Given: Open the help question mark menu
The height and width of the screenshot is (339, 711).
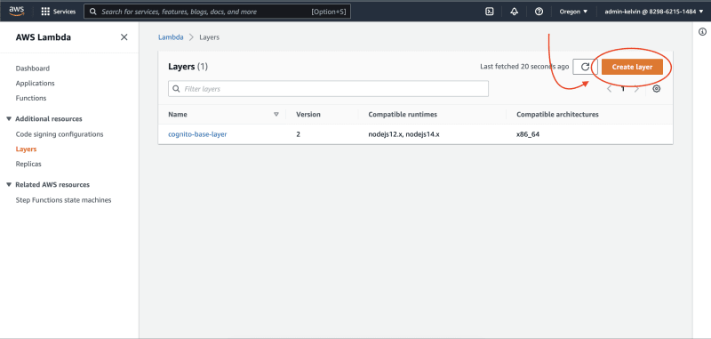Looking at the screenshot, I should click(x=539, y=12).
